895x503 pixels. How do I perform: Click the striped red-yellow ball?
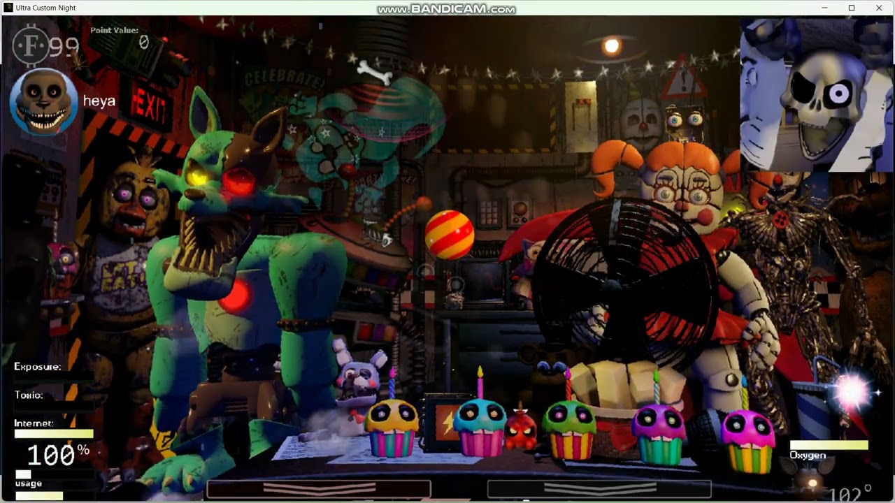coord(449,234)
